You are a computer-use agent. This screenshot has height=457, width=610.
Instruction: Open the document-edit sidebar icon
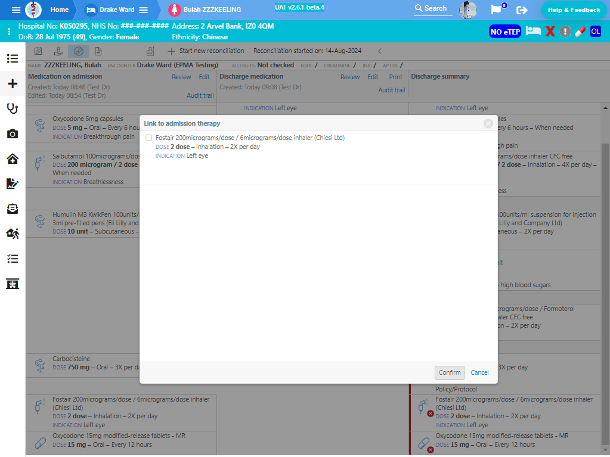(x=13, y=184)
